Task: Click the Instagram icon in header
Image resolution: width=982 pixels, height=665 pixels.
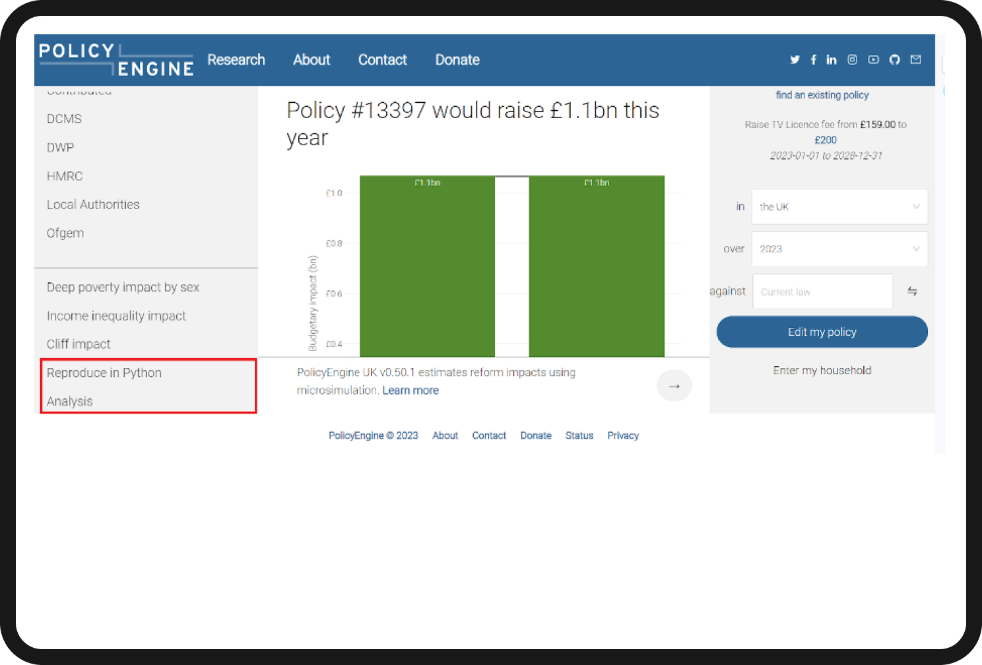Action: point(853,59)
